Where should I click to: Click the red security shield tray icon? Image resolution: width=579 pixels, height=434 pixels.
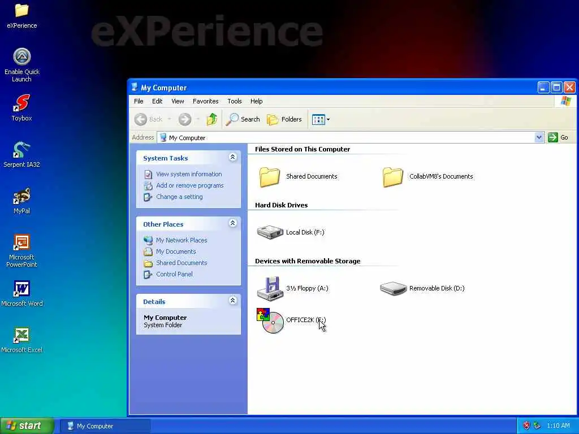tap(526, 426)
